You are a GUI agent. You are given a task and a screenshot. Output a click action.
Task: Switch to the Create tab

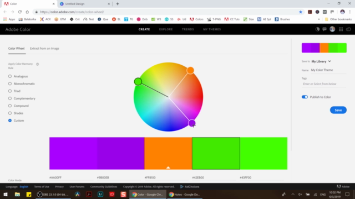pyautogui.click(x=144, y=29)
